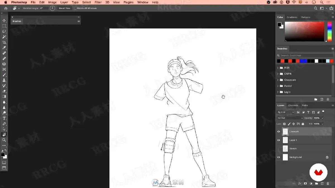Open the Fill dropdown arrow

[322, 124]
